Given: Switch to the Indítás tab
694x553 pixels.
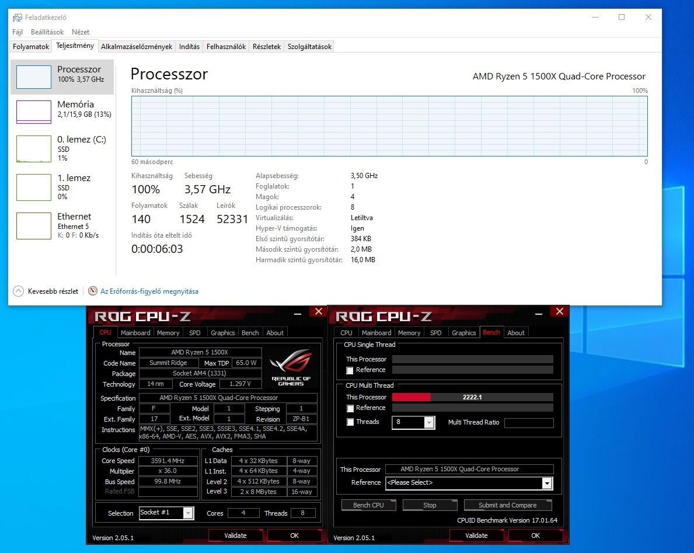Looking at the screenshot, I should 189,47.
